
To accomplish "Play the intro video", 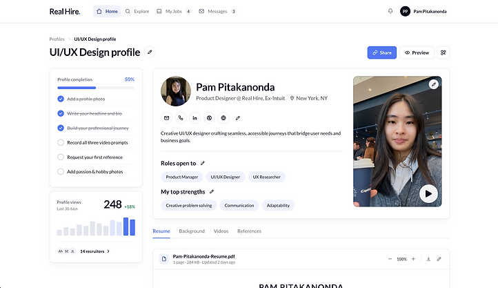I will point(428,193).
